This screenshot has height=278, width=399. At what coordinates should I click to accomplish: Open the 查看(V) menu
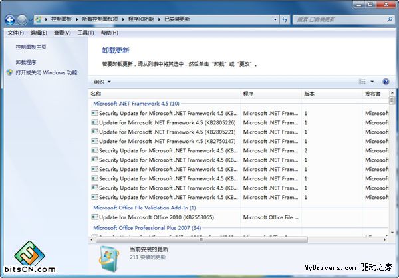click(x=63, y=33)
